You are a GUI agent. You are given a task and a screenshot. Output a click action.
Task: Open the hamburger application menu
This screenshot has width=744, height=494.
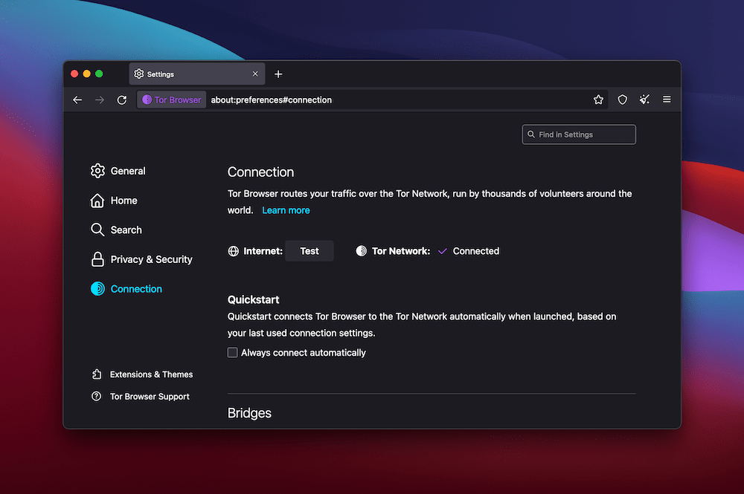point(667,99)
